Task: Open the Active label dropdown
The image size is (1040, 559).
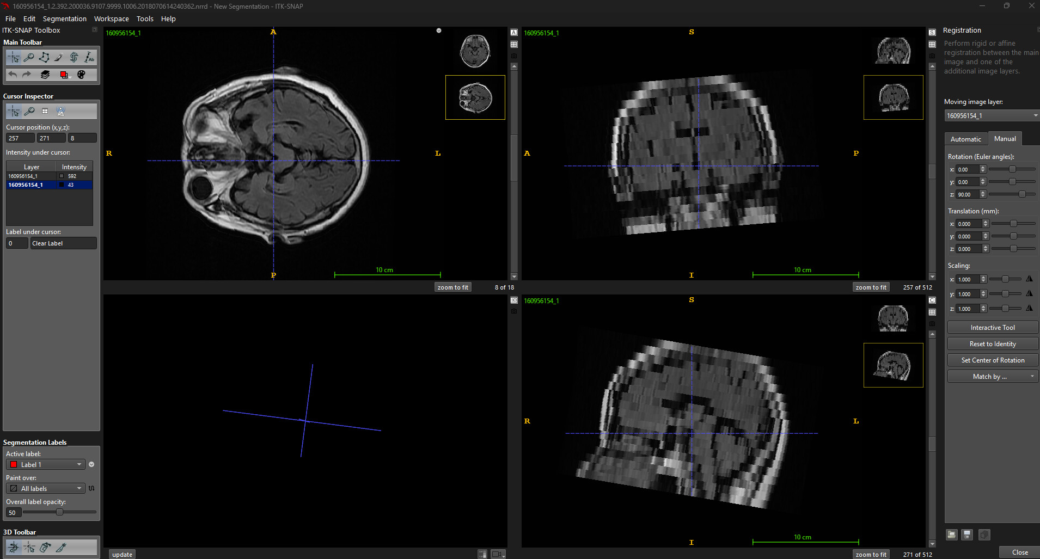Action: coord(46,464)
